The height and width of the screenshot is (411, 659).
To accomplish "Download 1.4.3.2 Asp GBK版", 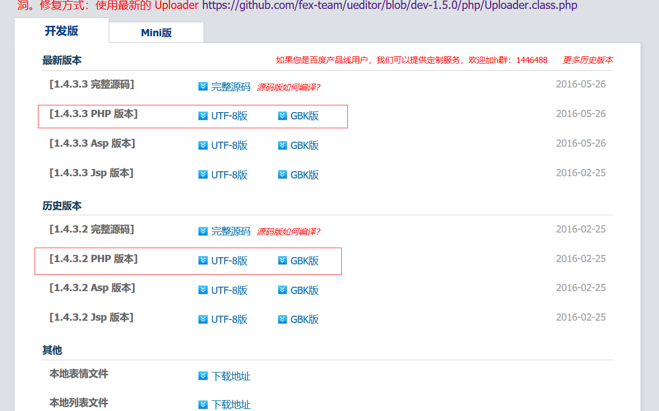I will coord(305,290).
